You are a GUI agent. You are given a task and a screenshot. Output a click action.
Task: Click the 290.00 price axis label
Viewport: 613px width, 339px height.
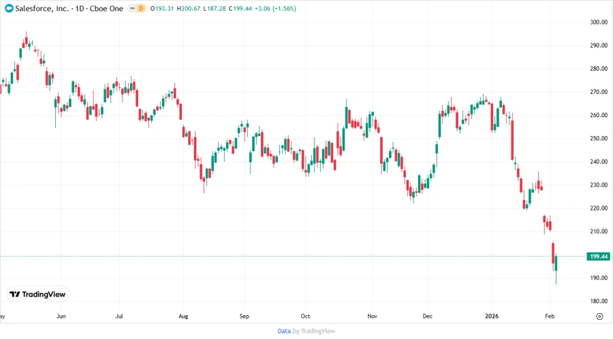[x=599, y=46]
